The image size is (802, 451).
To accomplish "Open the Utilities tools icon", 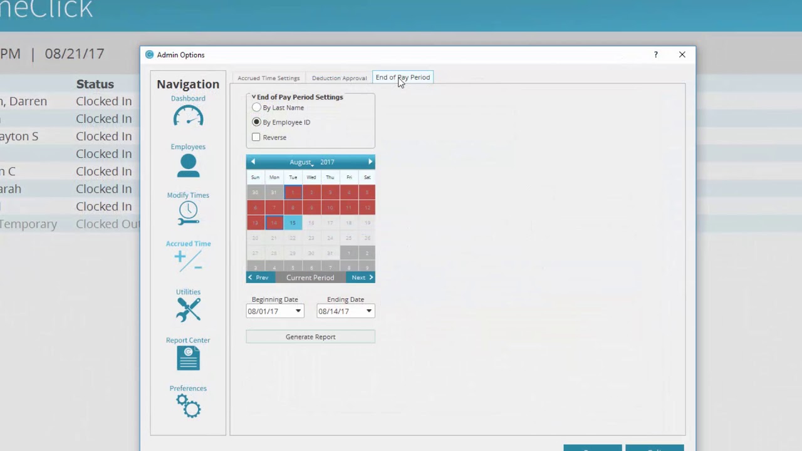I will click(188, 309).
